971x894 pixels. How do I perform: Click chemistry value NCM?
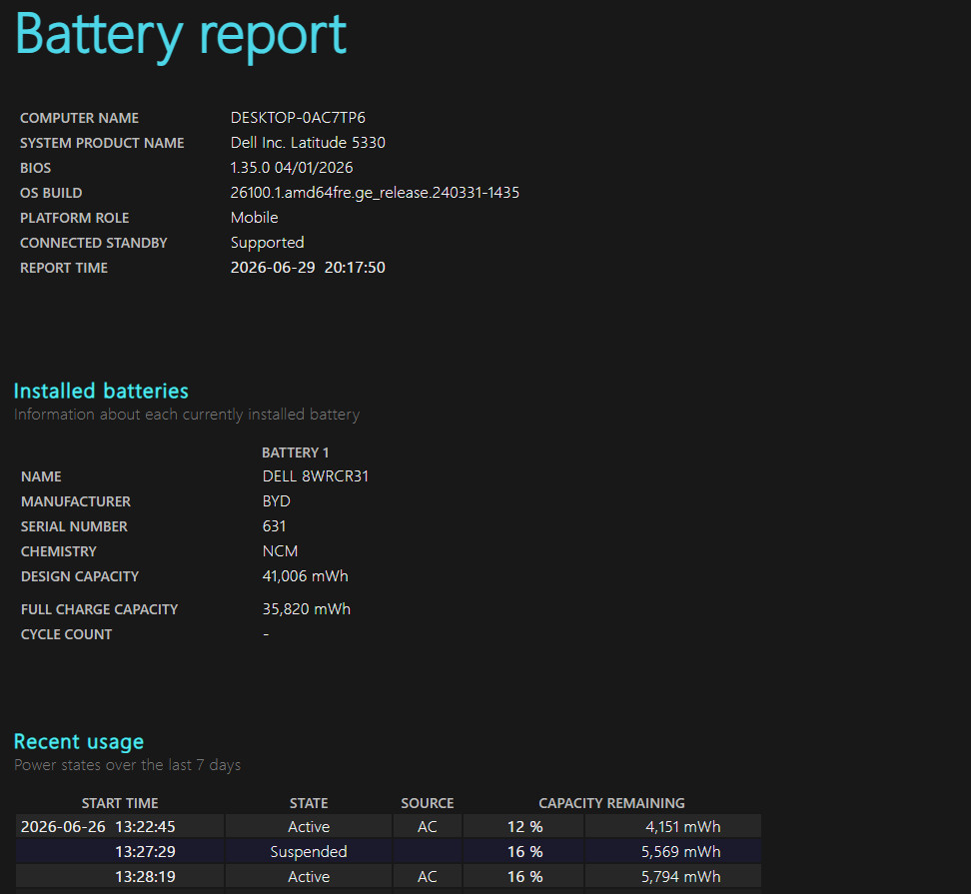pos(280,551)
